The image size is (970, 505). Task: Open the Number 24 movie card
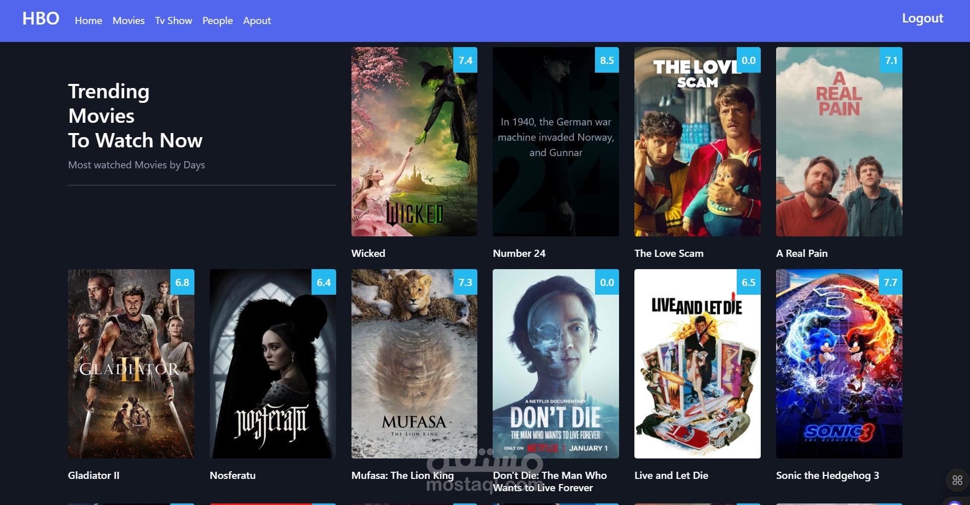click(556, 142)
